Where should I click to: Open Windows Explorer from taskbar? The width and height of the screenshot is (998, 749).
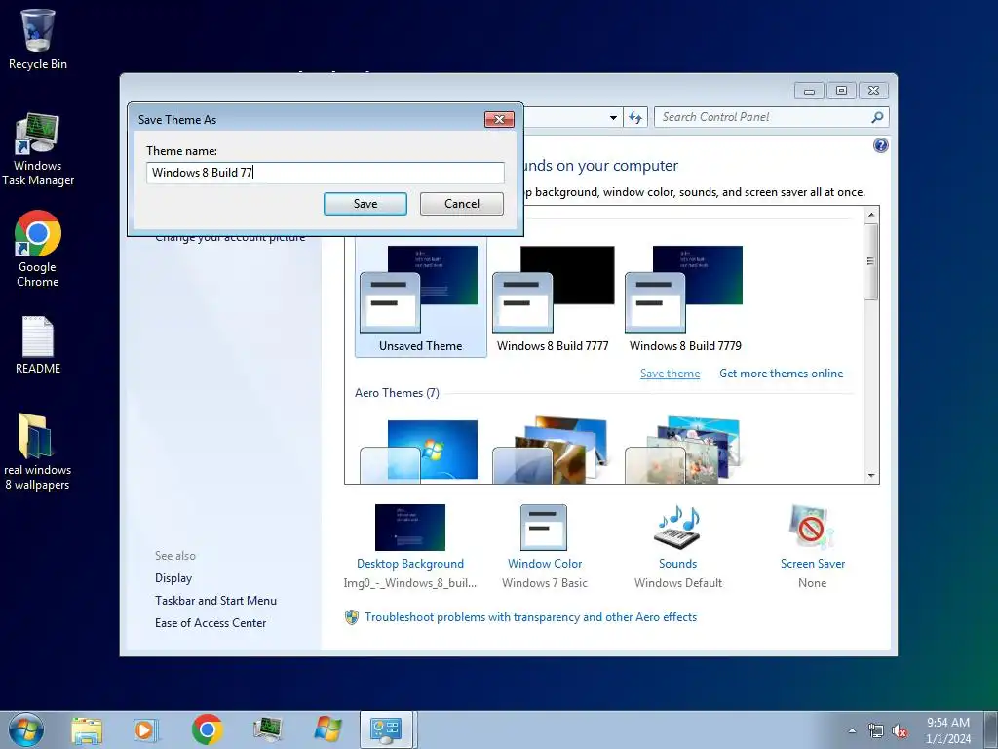(x=87, y=729)
